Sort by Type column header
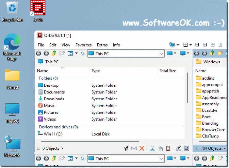Screen dimensions: 229x168 click(96, 71)
